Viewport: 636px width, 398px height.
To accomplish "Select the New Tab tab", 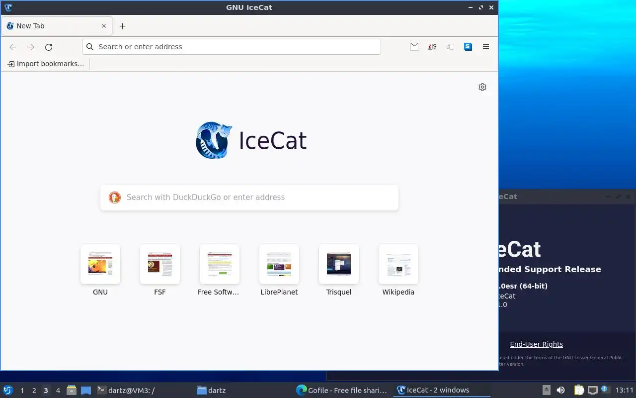I will point(57,26).
